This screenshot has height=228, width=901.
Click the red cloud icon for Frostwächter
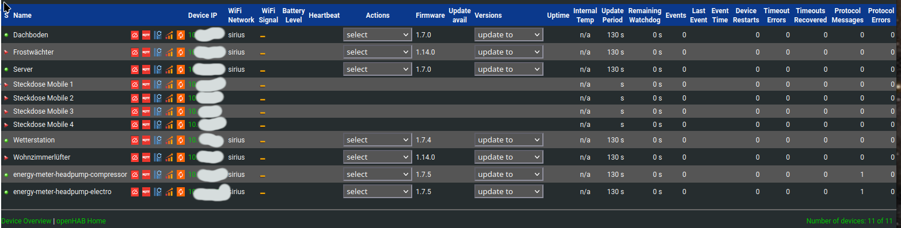(135, 52)
